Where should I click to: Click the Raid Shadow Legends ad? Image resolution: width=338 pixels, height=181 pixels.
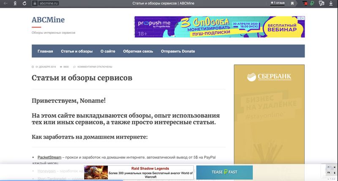click(x=138, y=173)
